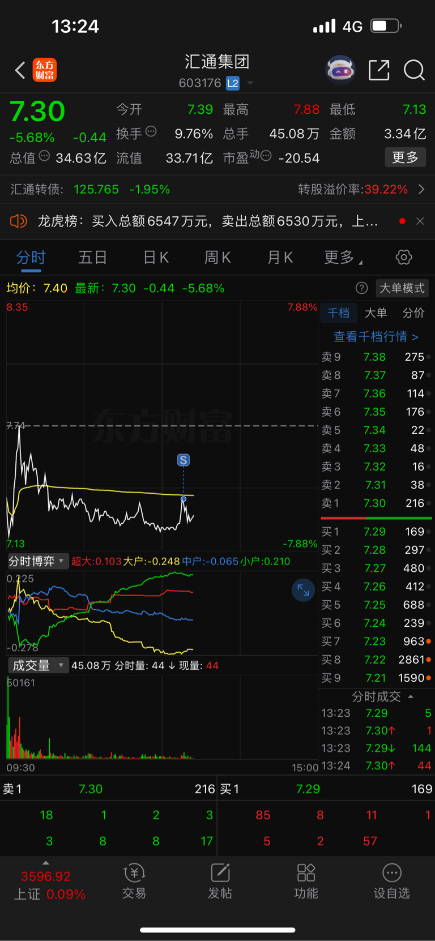Toggle 大单模式 button
Screen dimensions: 435x941
click(402, 288)
